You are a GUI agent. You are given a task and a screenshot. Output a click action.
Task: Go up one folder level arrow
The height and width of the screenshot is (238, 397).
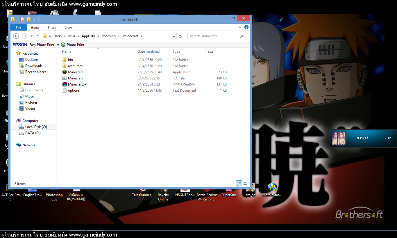coord(38,36)
